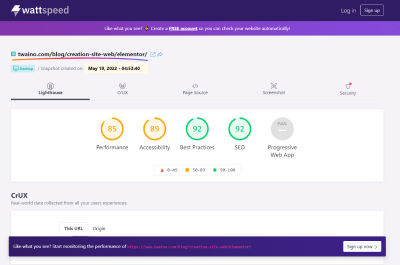Switch to the CrUX tab
The height and width of the screenshot is (265, 400).
pyautogui.click(x=122, y=89)
